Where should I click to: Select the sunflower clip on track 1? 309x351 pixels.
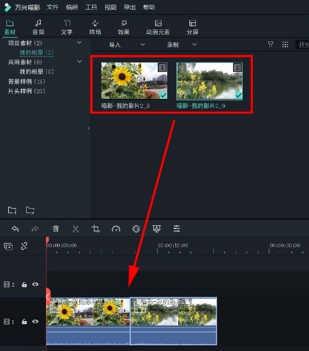[x=88, y=321]
